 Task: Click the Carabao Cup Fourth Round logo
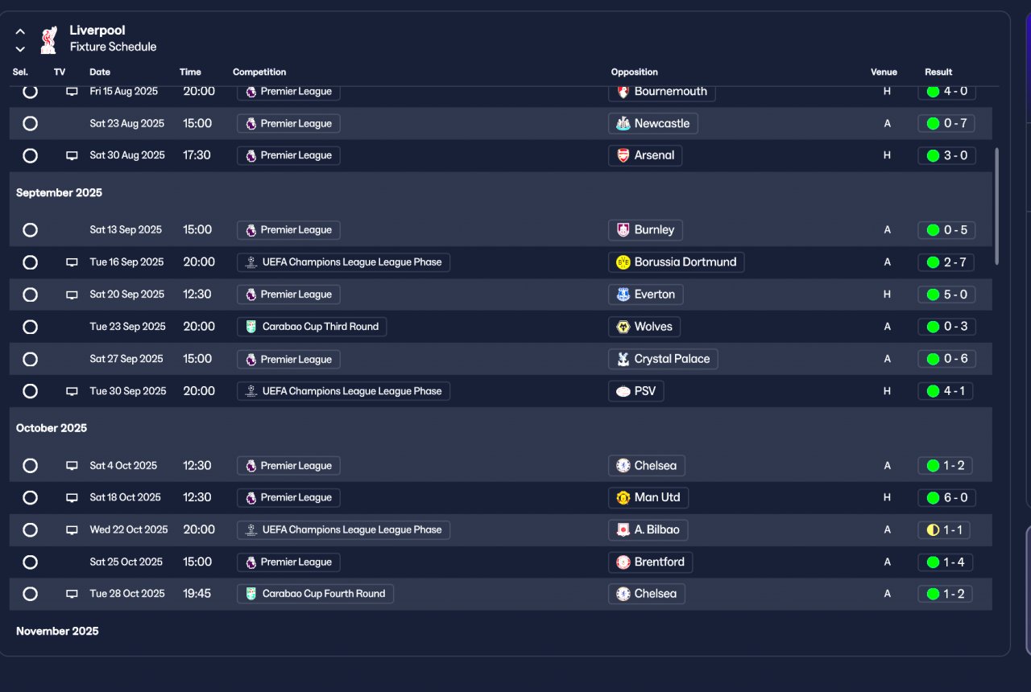coord(251,594)
